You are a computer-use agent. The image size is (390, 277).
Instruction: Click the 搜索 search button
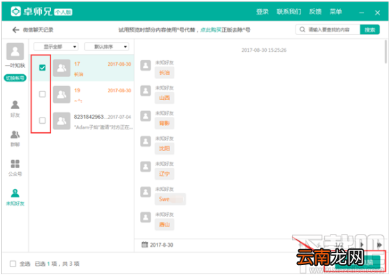(370, 29)
